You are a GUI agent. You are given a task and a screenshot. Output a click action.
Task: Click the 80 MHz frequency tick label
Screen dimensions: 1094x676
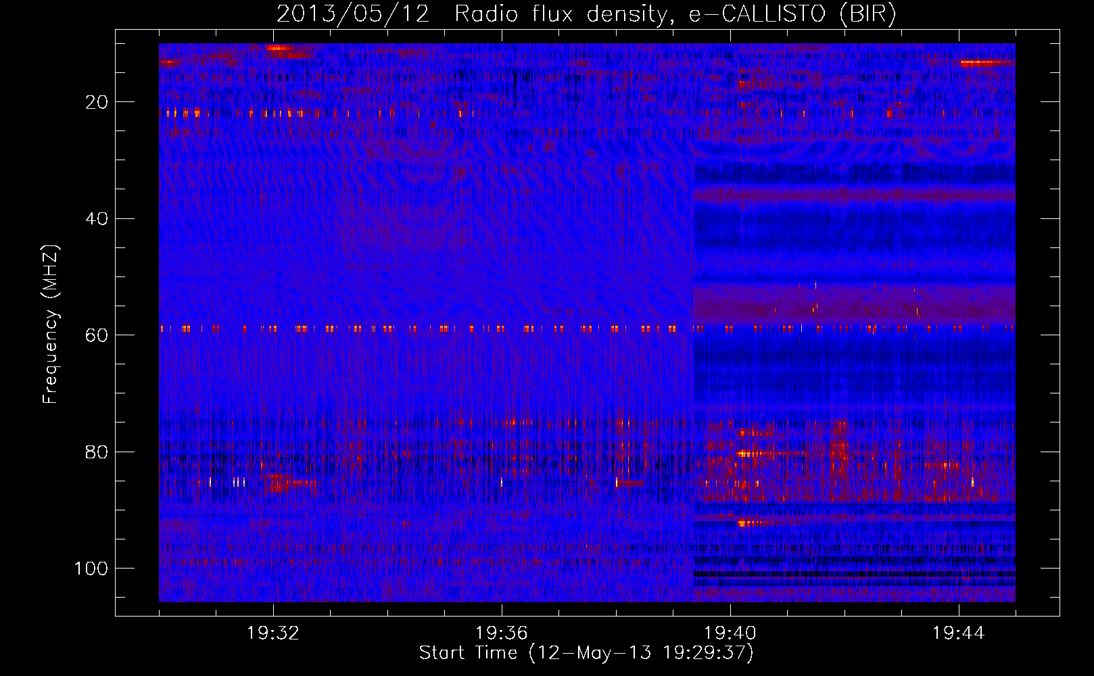[x=97, y=452]
